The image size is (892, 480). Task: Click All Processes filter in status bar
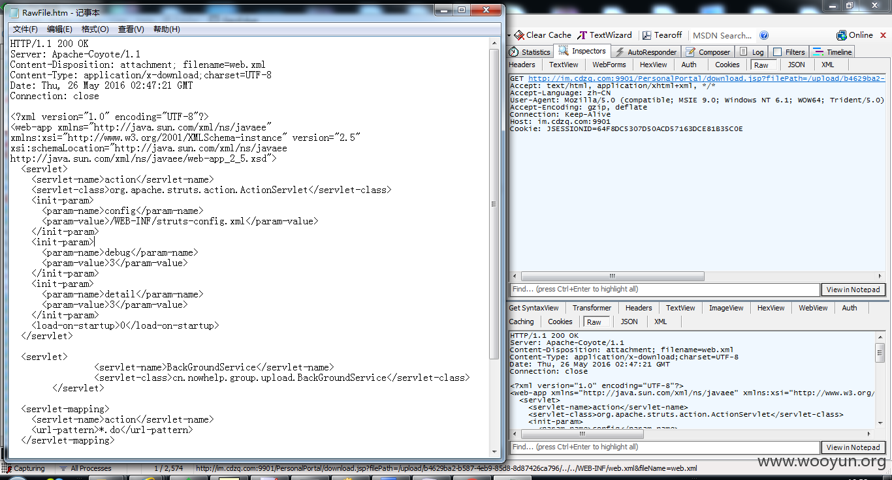[85, 468]
